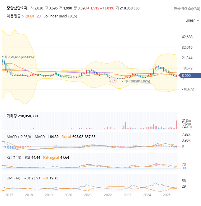The width and height of the screenshot is (201, 206).
Task: Open the Linear scale dropdown
Action: coord(192,20)
